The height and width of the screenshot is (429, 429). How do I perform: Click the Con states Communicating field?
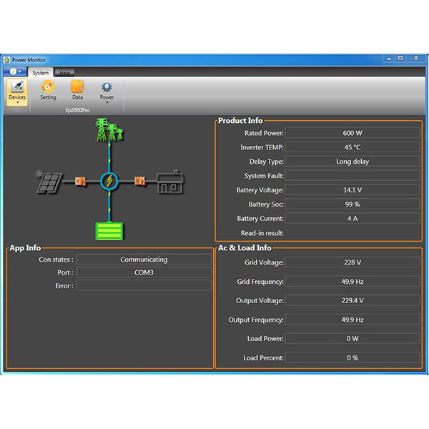pos(144,260)
